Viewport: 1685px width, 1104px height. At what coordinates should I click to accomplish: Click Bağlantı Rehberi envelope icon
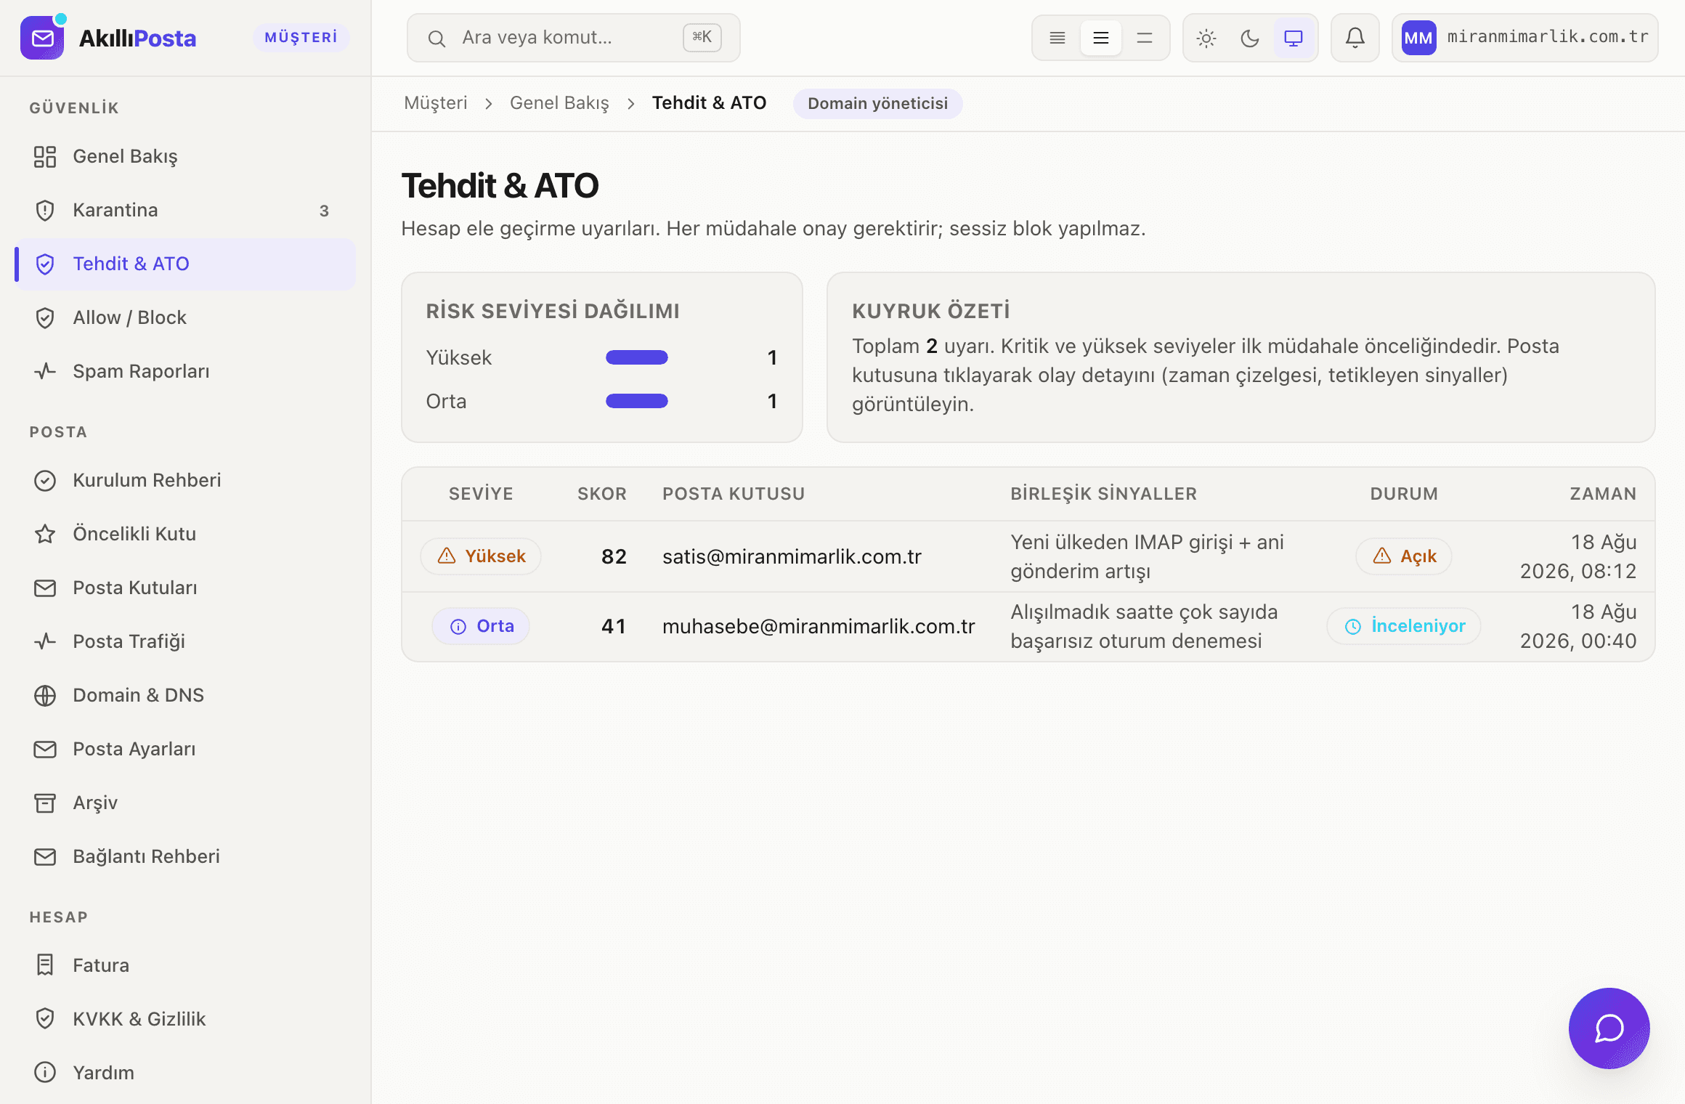[45, 856]
